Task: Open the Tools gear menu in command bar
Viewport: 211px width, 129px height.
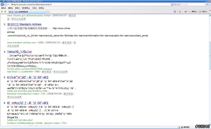Action: (x=203, y=12)
